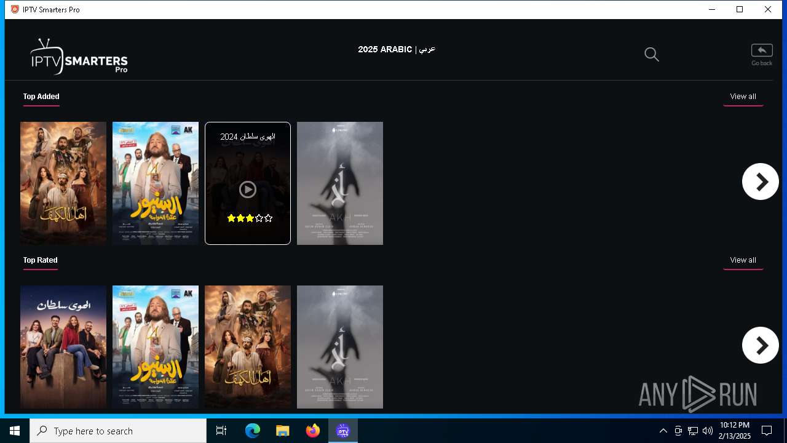View all Top Added movies

[x=743, y=97]
